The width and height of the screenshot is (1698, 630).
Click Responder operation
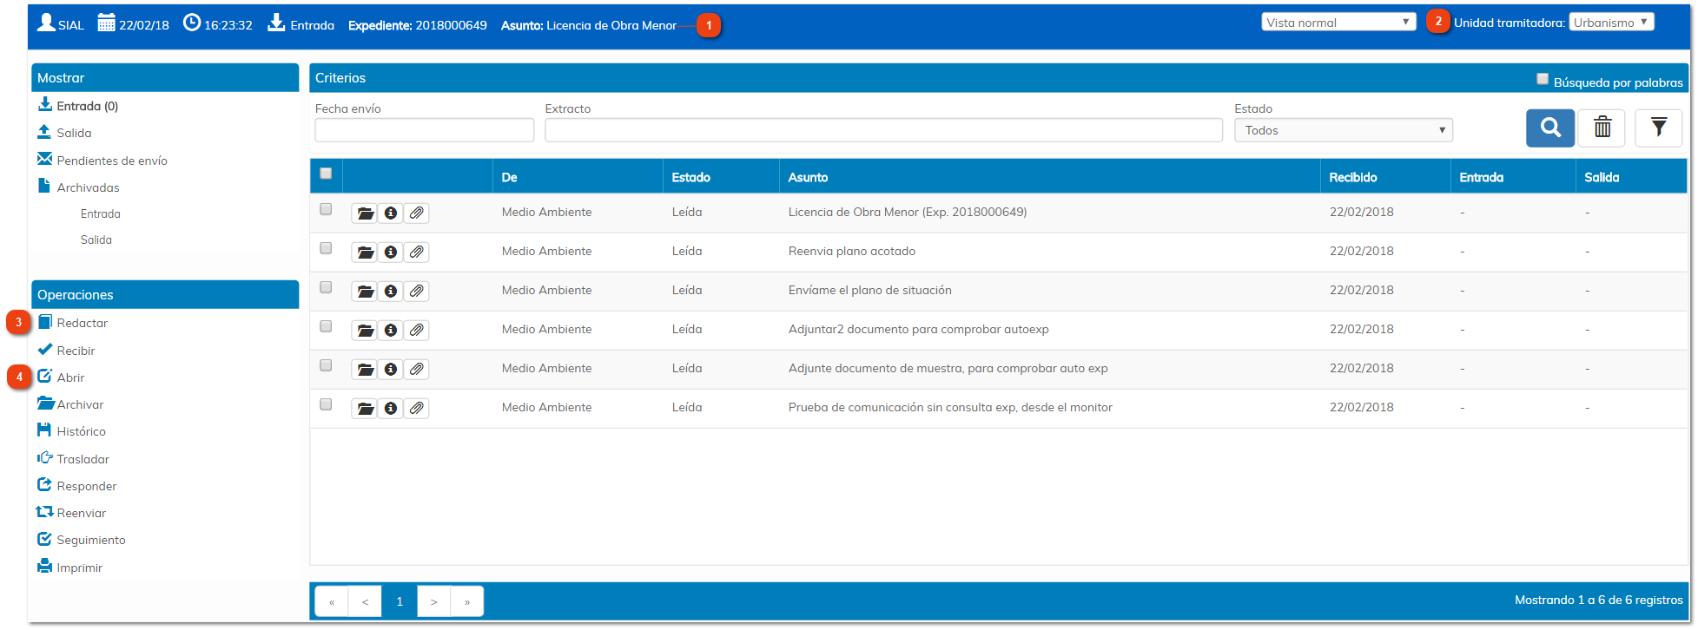pos(77,486)
